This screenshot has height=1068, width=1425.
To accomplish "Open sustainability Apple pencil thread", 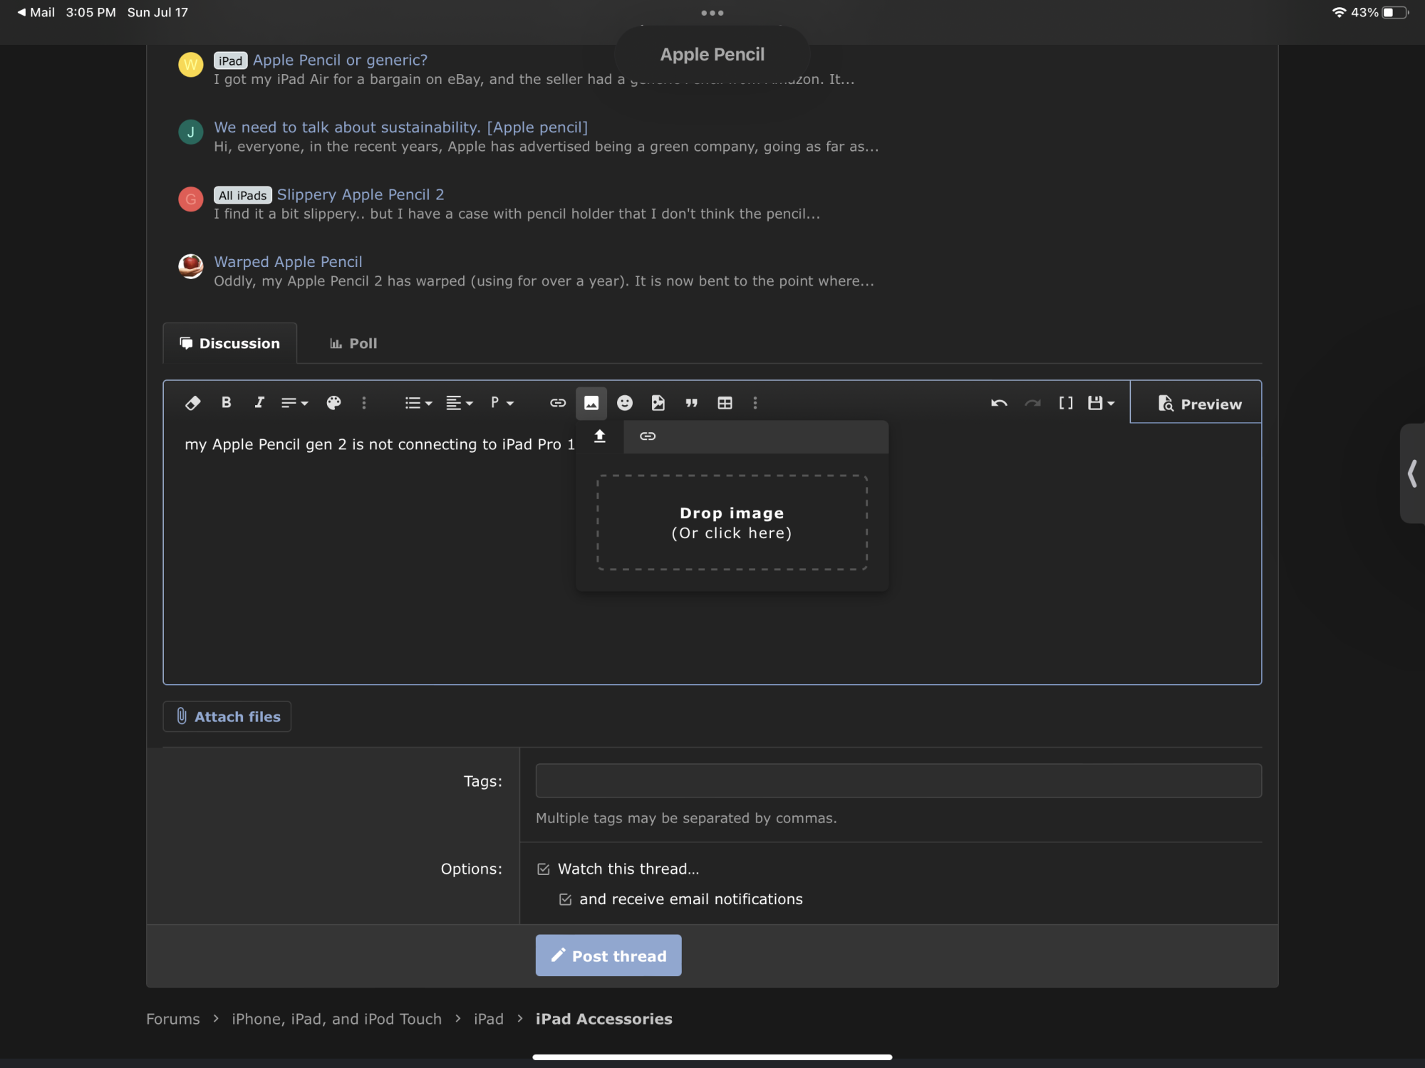I will [401, 127].
